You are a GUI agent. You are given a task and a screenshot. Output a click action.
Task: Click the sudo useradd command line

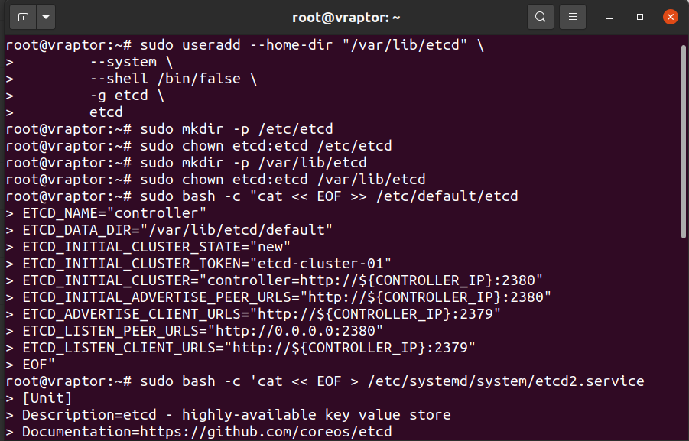312,45
